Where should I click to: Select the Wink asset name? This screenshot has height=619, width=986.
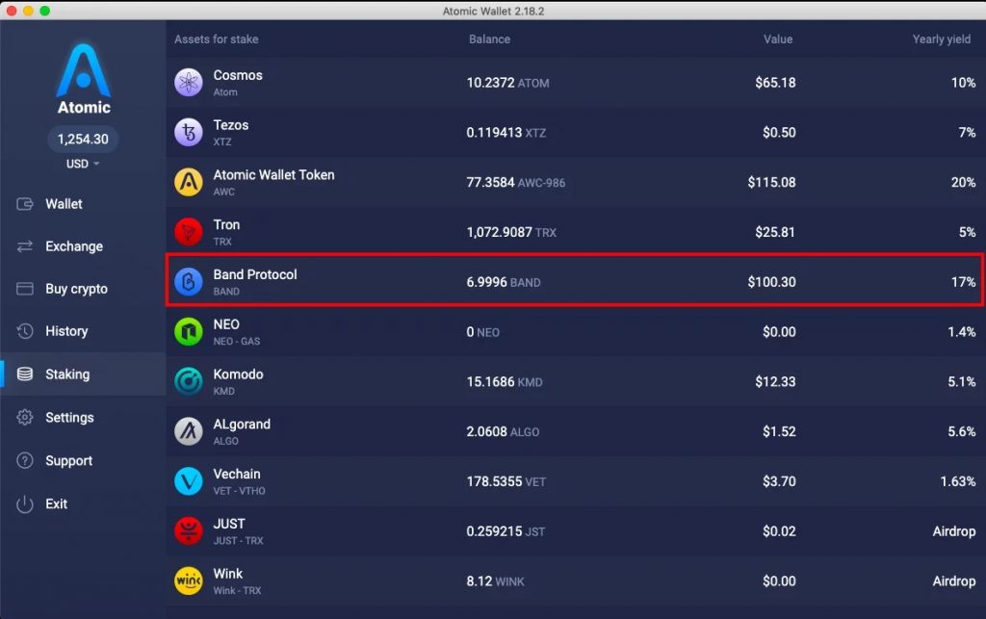point(227,574)
